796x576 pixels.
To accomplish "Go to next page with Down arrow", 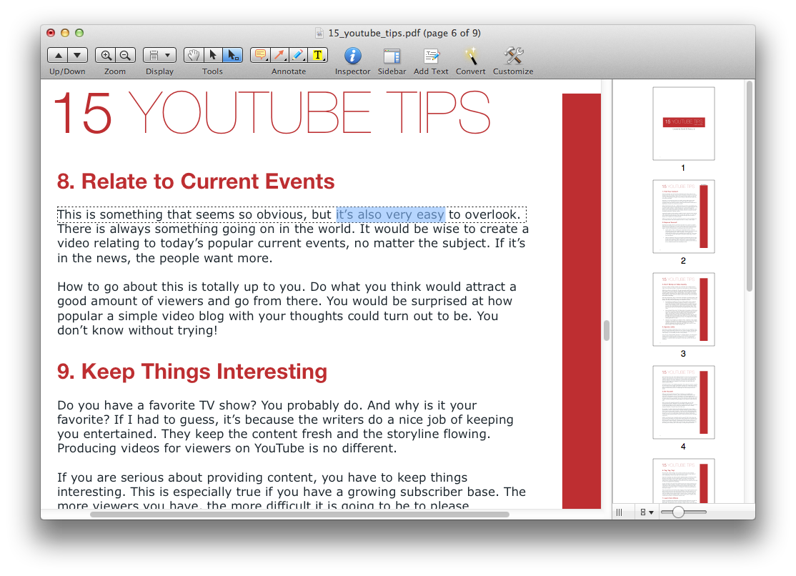I will (x=78, y=55).
